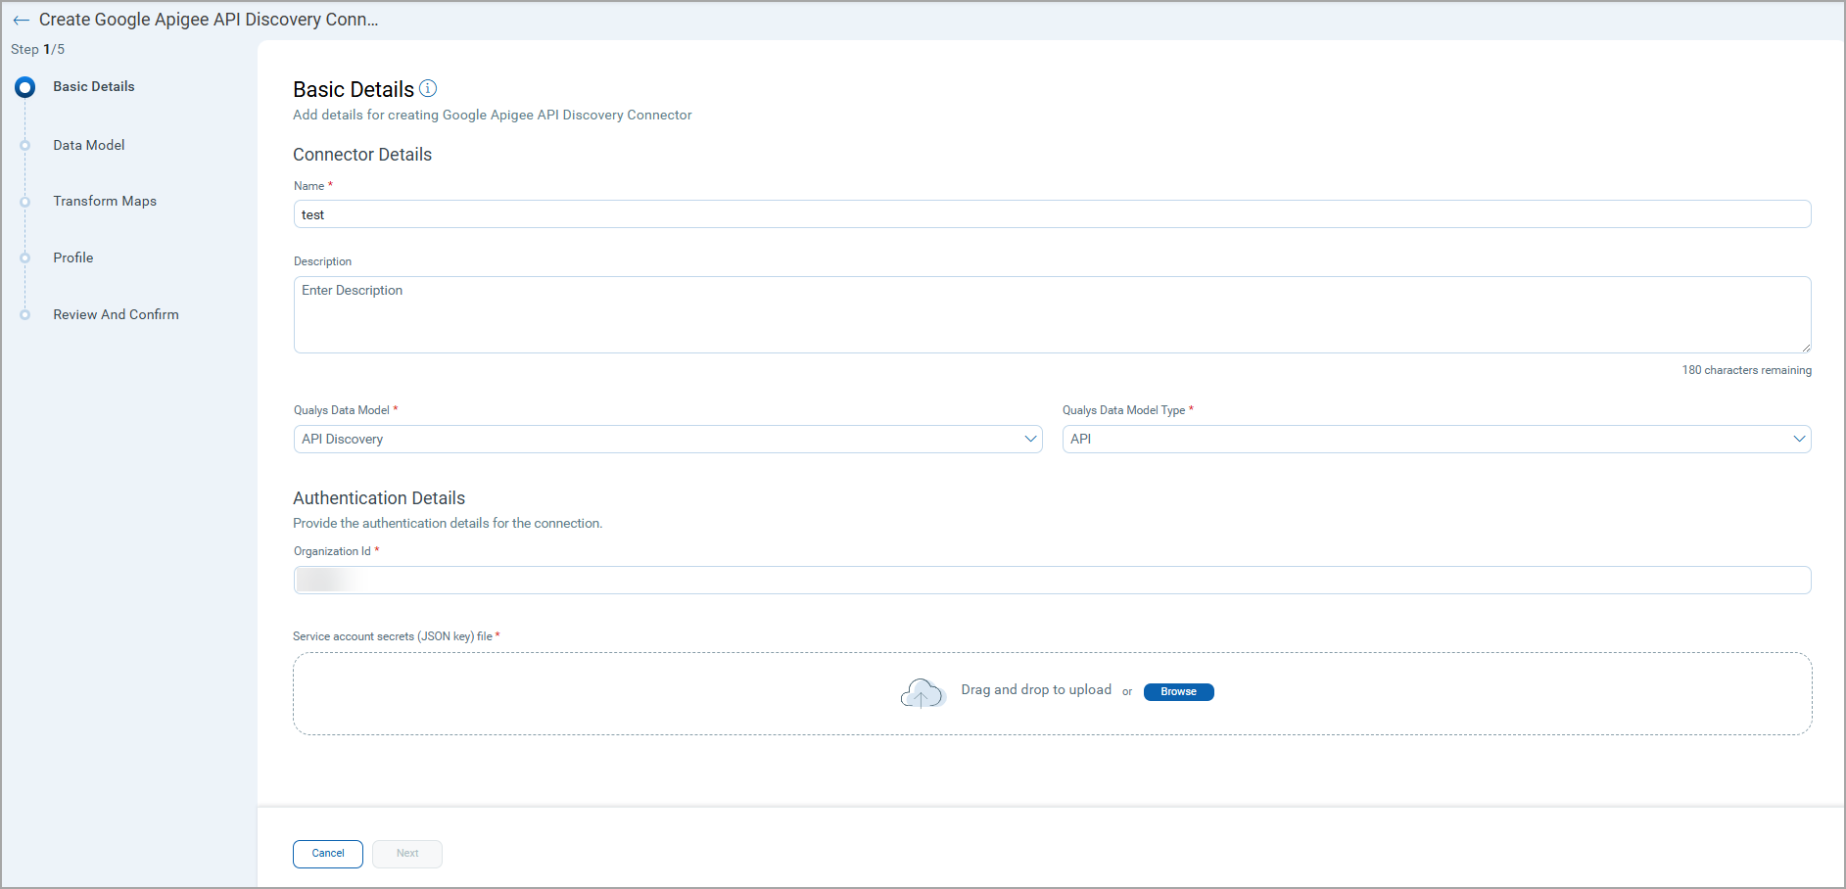This screenshot has width=1846, height=889.
Task: Focus the Description text area
Action: click(1052, 314)
